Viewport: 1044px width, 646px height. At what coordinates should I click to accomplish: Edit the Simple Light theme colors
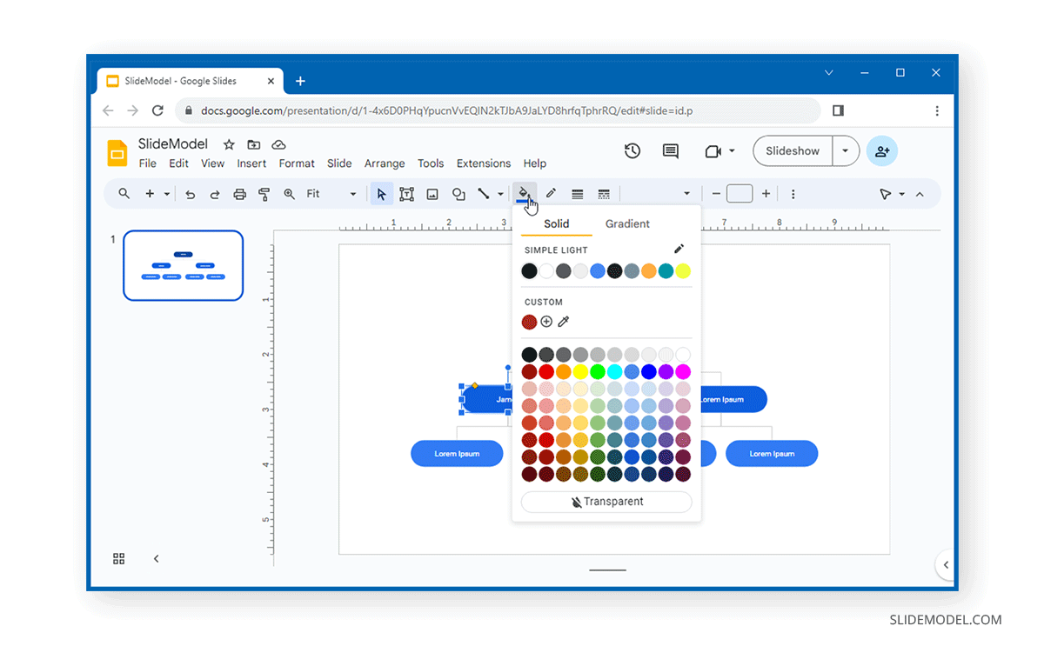(x=679, y=250)
